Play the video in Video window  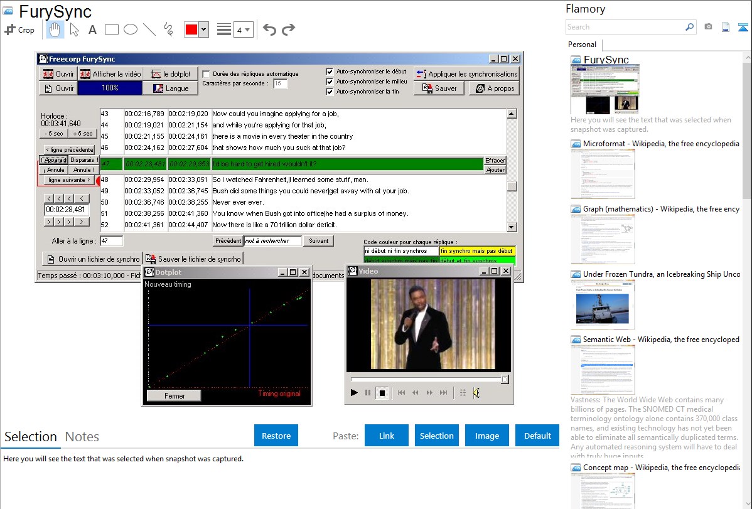pos(354,392)
